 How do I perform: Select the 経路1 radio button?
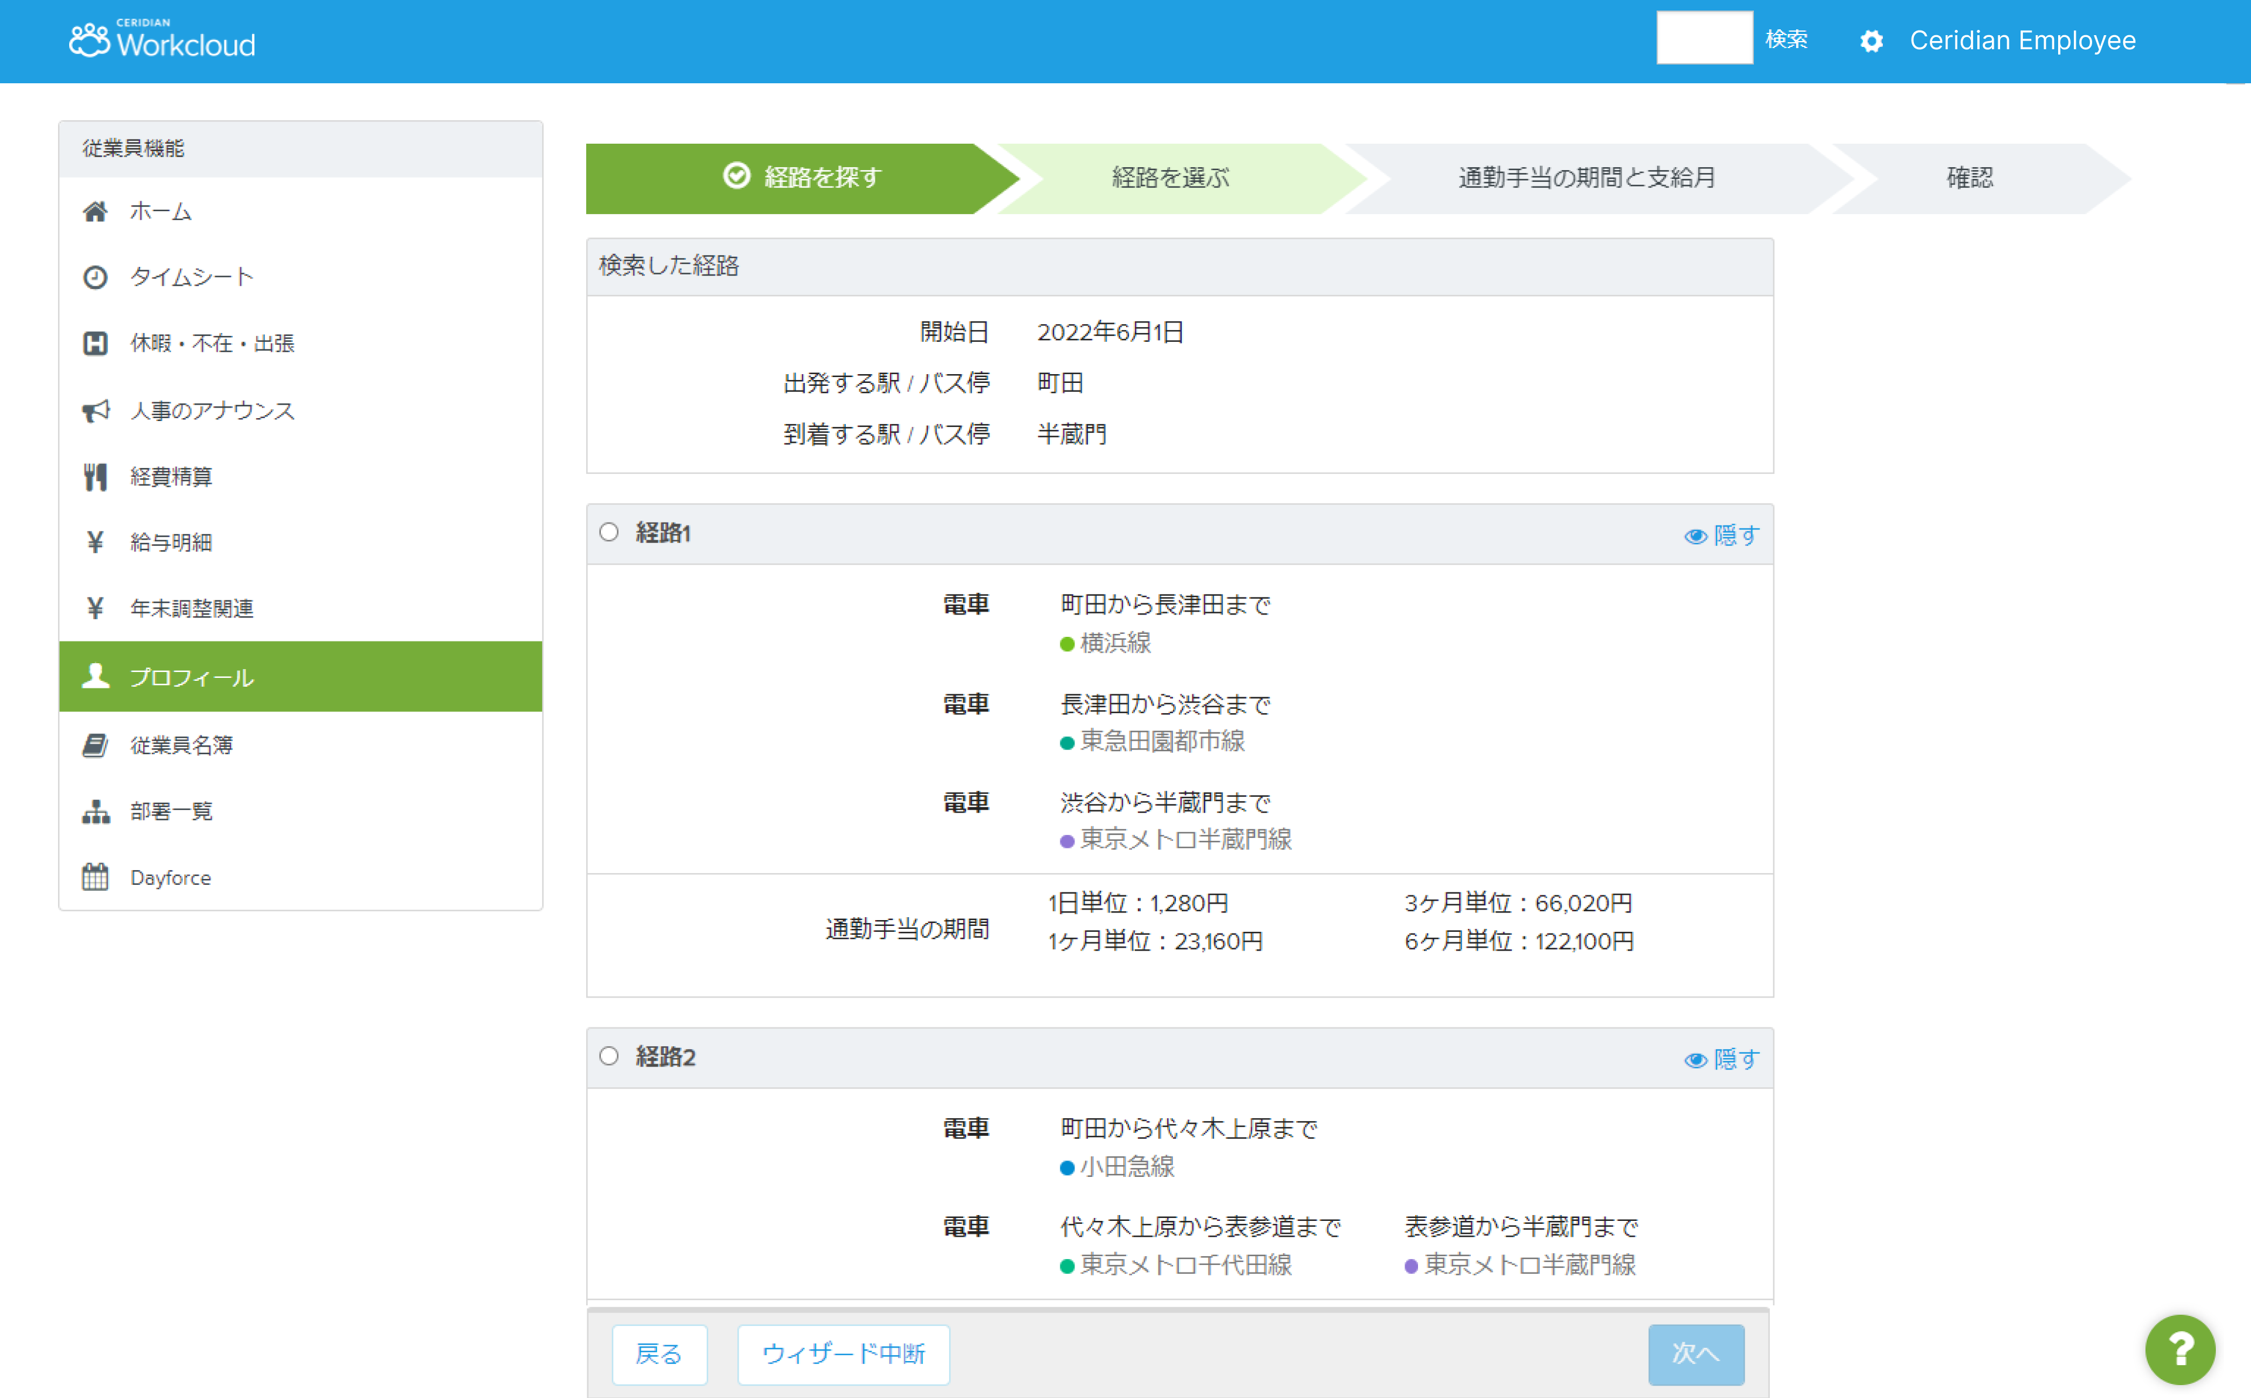click(x=609, y=532)
